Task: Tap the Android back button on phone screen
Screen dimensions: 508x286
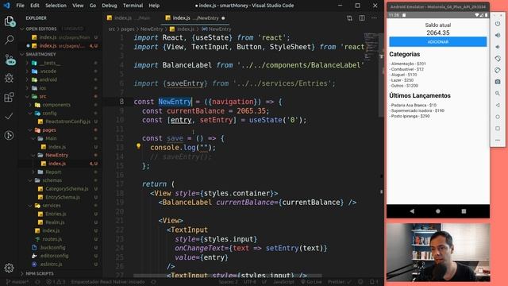Action: click(412, 211)
